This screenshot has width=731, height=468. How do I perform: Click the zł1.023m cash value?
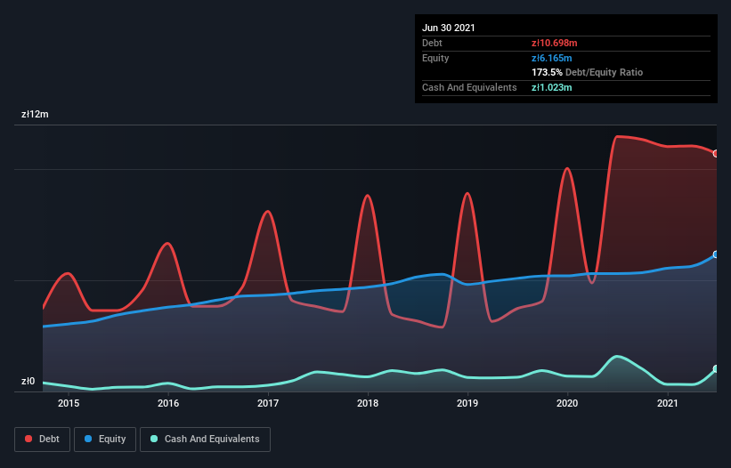pos(551,87)
